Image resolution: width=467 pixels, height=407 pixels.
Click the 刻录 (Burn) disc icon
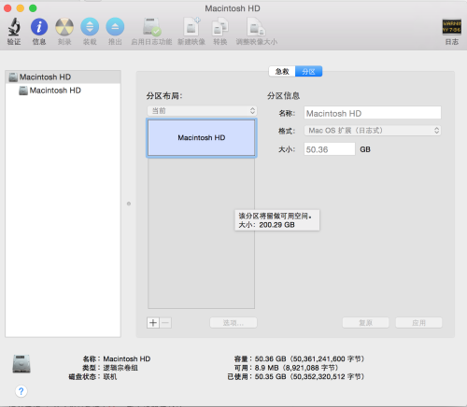click(x=64, y=27)
